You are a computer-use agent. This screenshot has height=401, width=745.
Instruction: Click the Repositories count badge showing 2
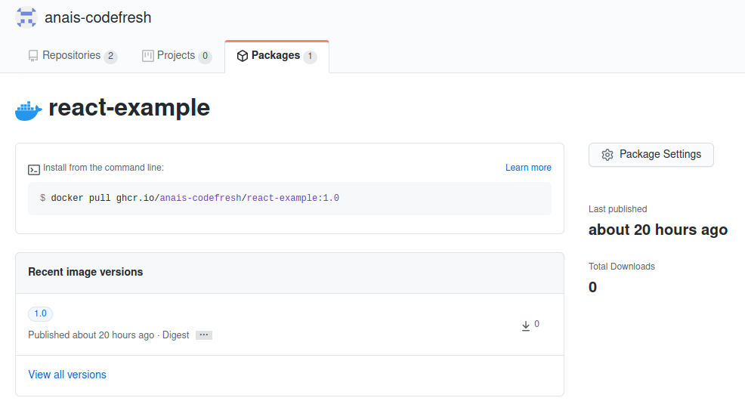coord(110,57)
